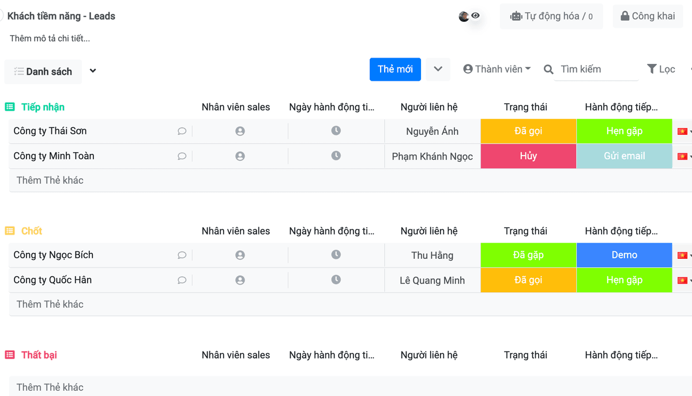The height and width of the screenshot is (396, 692).
Task: Select the Danh sách view tab
Action: point(43,71)
